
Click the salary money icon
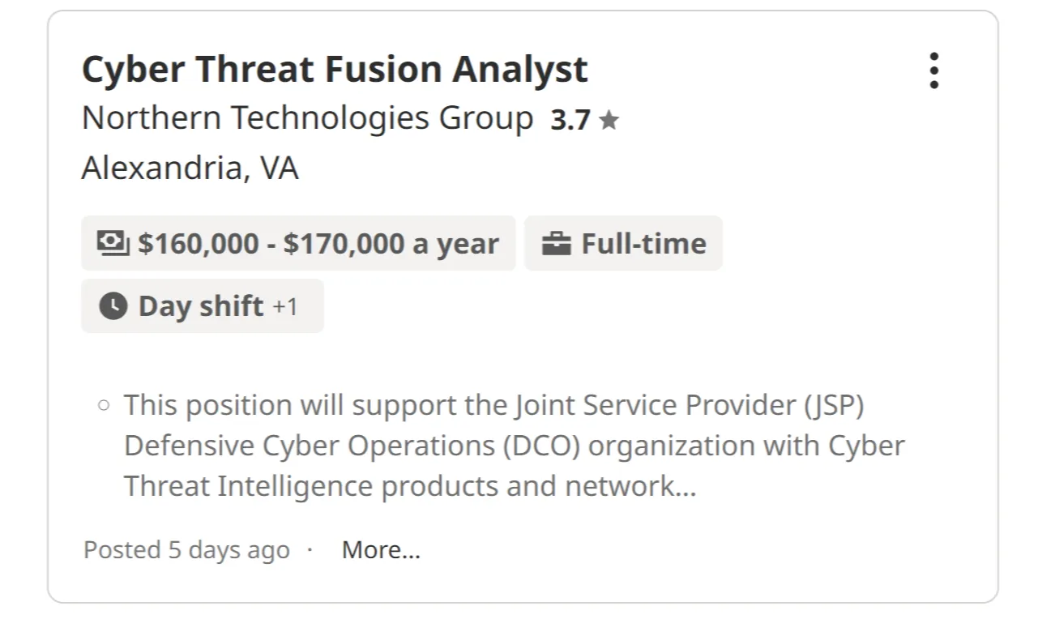pyautogui.click(x=113, y=242)
